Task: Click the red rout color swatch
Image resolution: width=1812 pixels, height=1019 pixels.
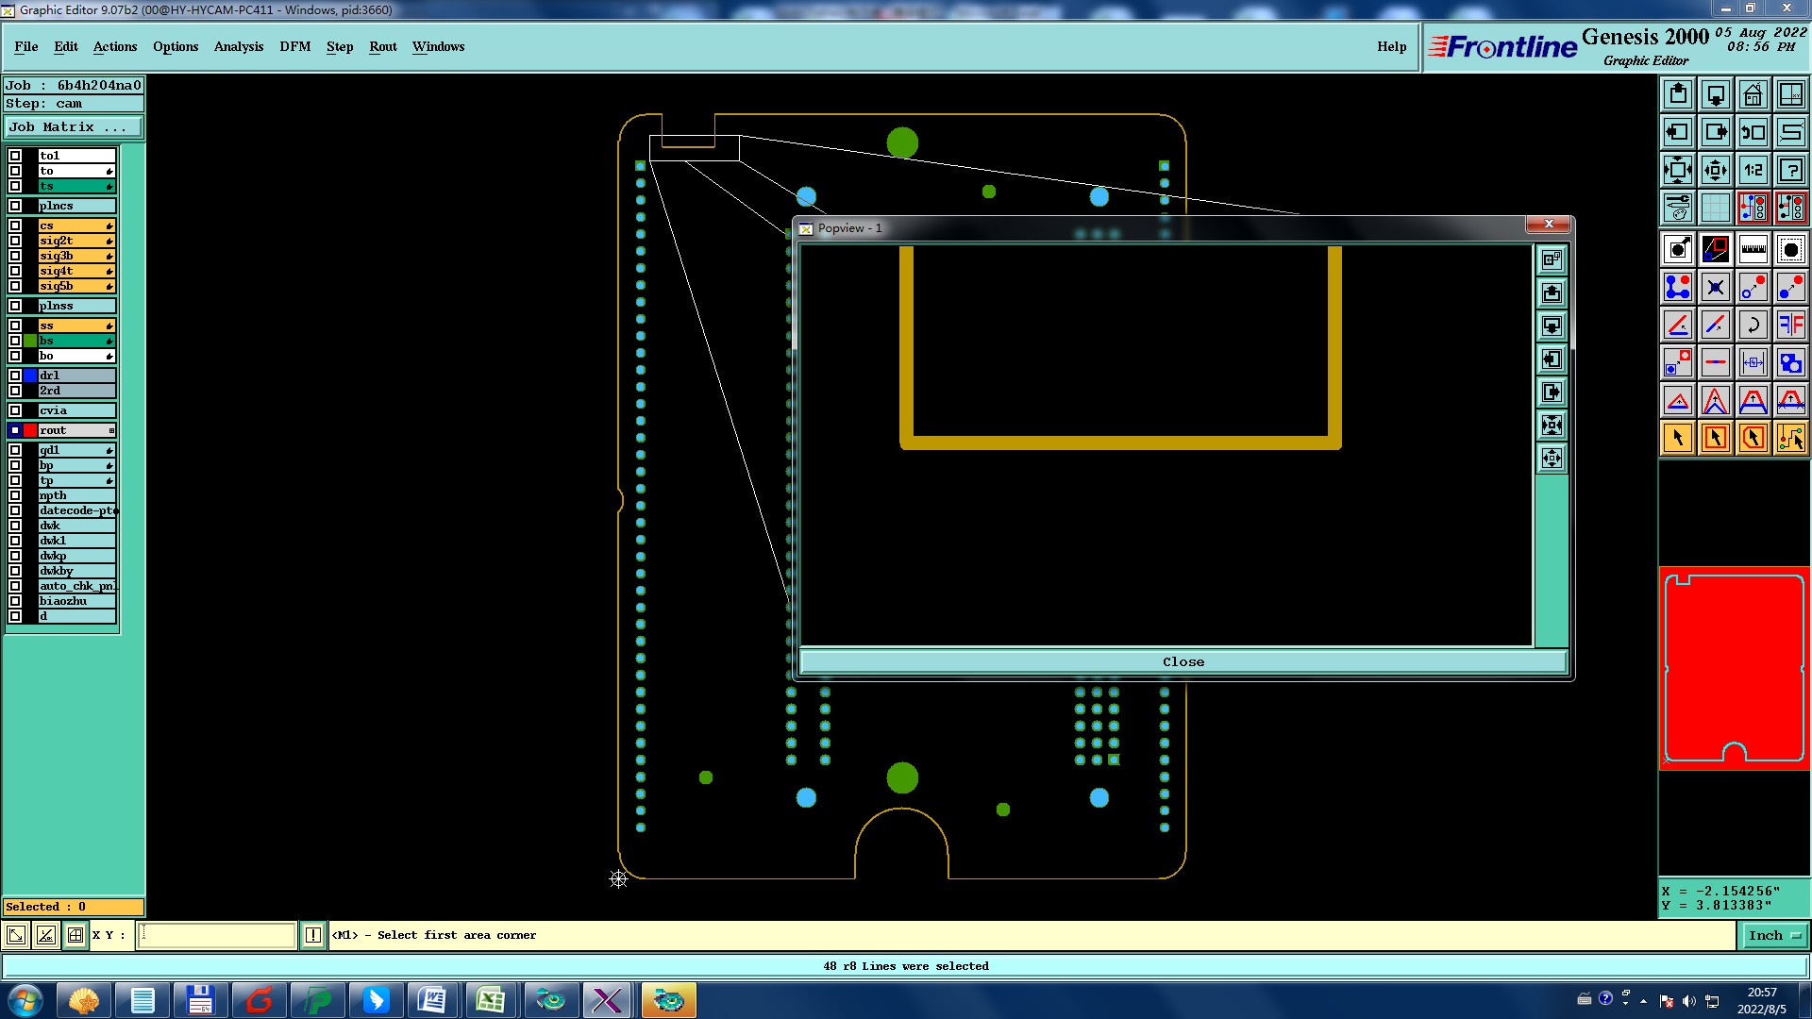Action: click(30, 430)
